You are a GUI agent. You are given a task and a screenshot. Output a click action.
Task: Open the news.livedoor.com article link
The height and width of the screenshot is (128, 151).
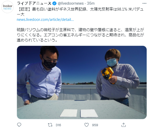pos(45,20)
